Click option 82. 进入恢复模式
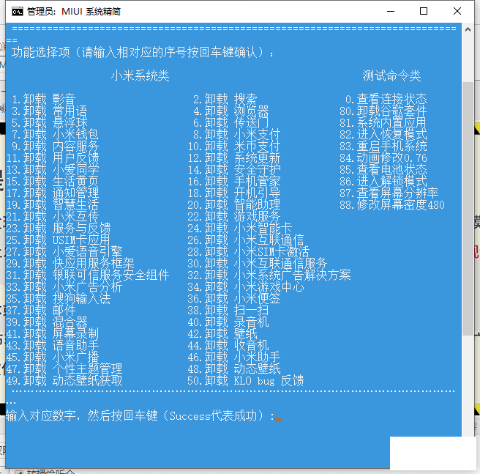The image size is (480, 474). click(x=383, y=135)
